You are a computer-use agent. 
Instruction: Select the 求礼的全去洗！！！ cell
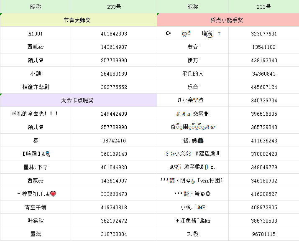(x=36, y=114)
